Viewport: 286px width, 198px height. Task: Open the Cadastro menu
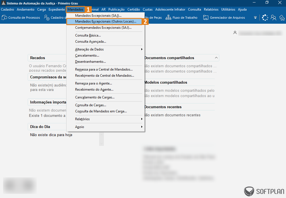(x=8, y=9)
